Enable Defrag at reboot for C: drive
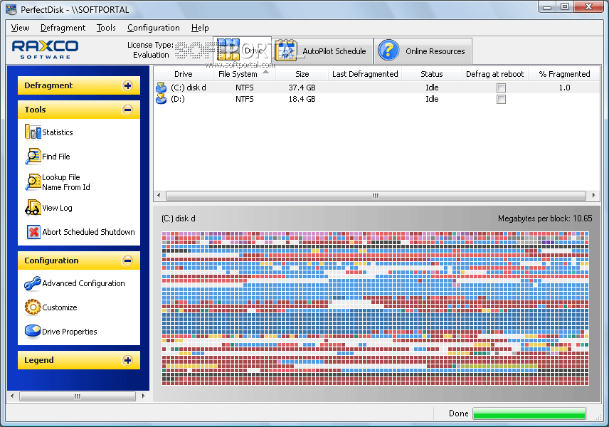609x427 pixels. tap(501, 88)
